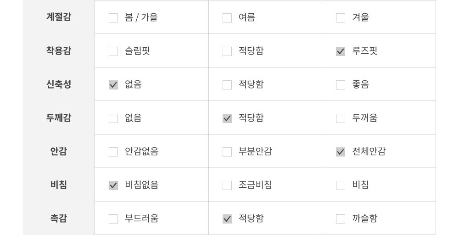Check the 안감없음 lining checkbox

pos(113,152)
